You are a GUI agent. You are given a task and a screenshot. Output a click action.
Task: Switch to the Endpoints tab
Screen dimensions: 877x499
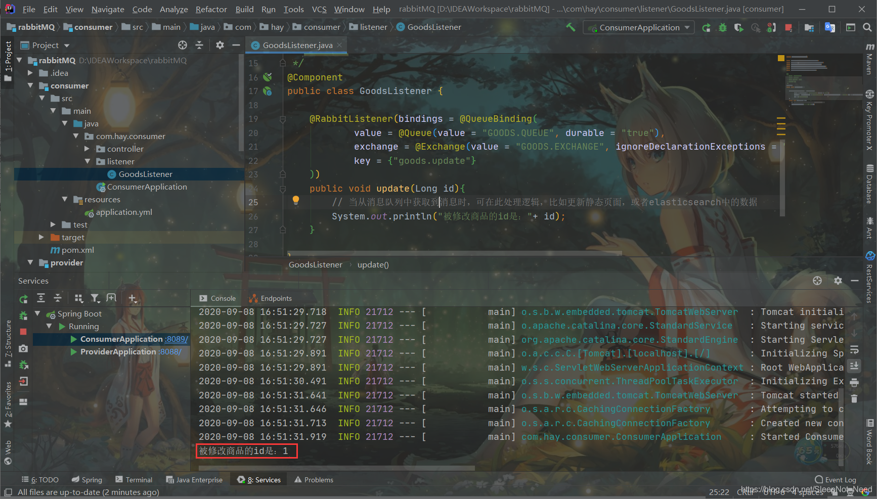(x=271, y=298)
